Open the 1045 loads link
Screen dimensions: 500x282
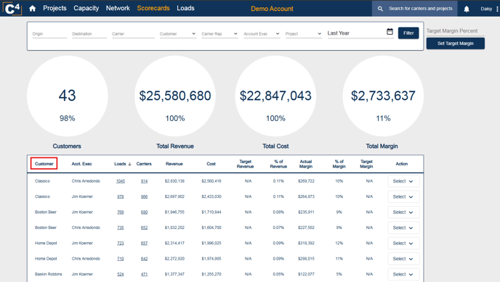point(121,181)
